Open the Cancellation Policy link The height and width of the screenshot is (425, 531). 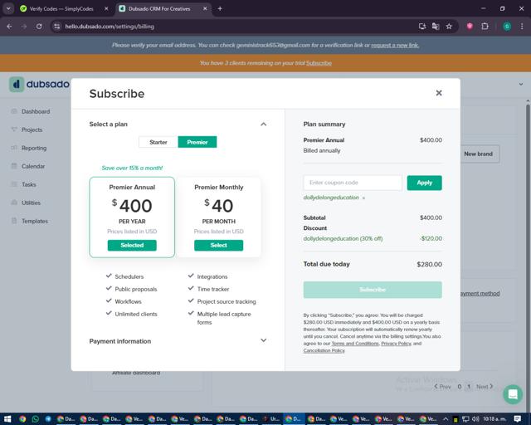pyautogui.click(x=324, y=350)
